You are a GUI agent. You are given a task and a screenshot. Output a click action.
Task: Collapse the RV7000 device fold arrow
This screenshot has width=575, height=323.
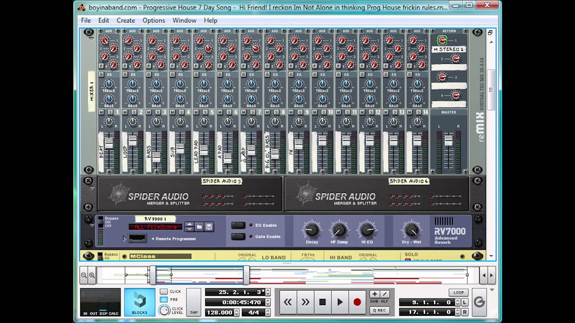pyautogui.click(x=92, y=225)
